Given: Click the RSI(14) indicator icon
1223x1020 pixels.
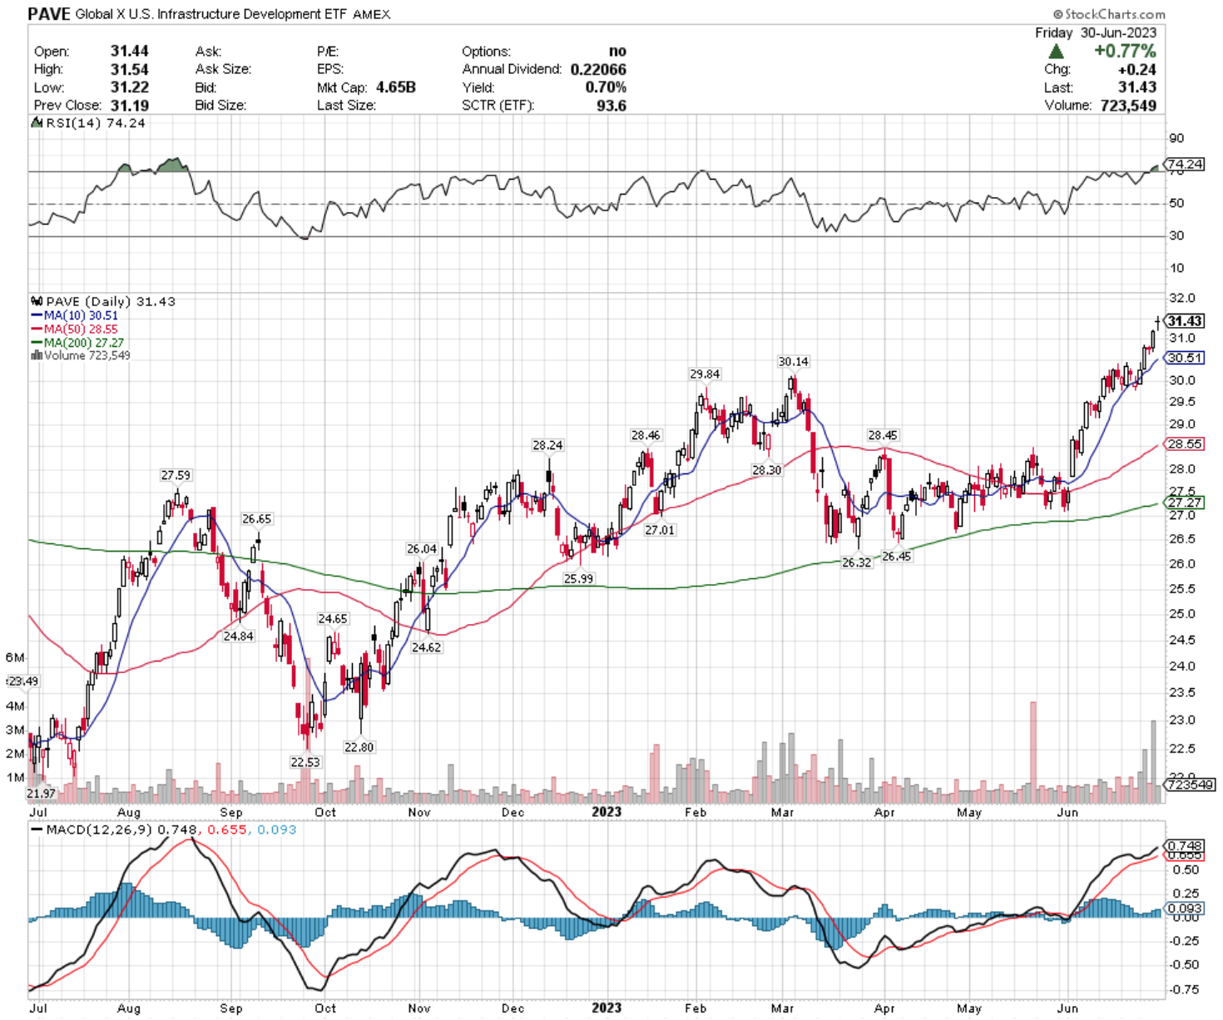Looking at the screenshot, I should pos(36,122).
